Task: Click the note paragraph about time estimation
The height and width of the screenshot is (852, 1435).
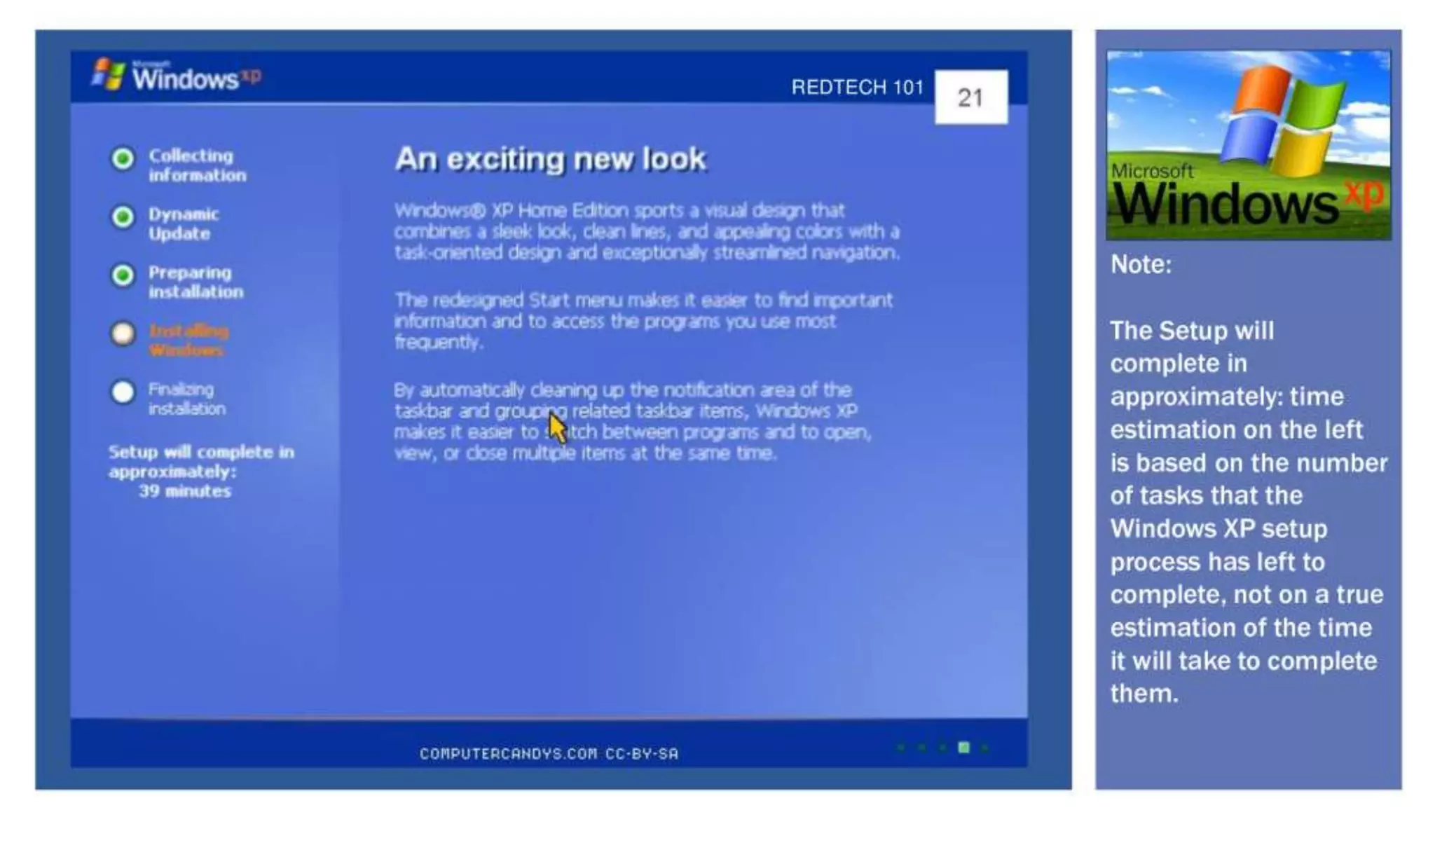Action: [1249, 512]
